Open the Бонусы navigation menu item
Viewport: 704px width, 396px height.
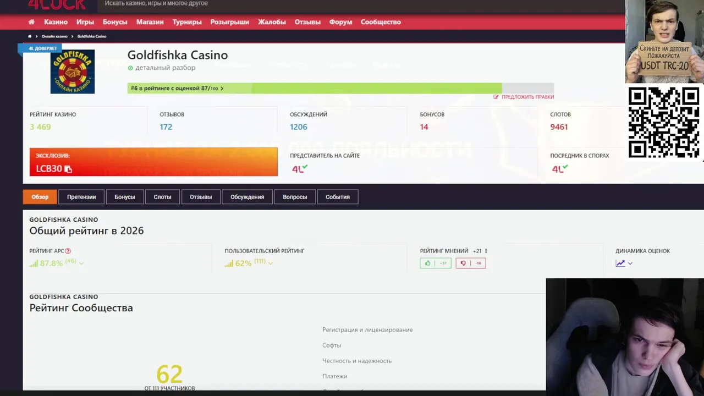point(115,22)
